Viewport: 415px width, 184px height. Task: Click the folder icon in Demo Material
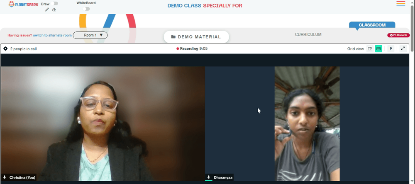pos(173,37)
